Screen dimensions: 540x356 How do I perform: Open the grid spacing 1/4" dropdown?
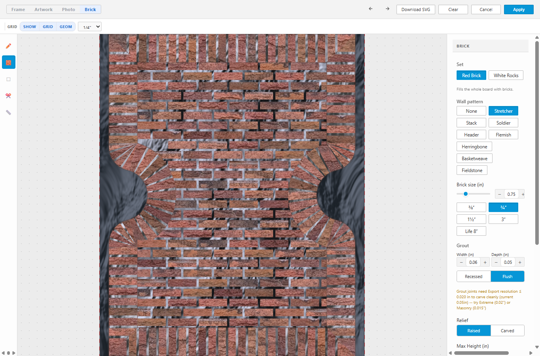pos(90,27)
